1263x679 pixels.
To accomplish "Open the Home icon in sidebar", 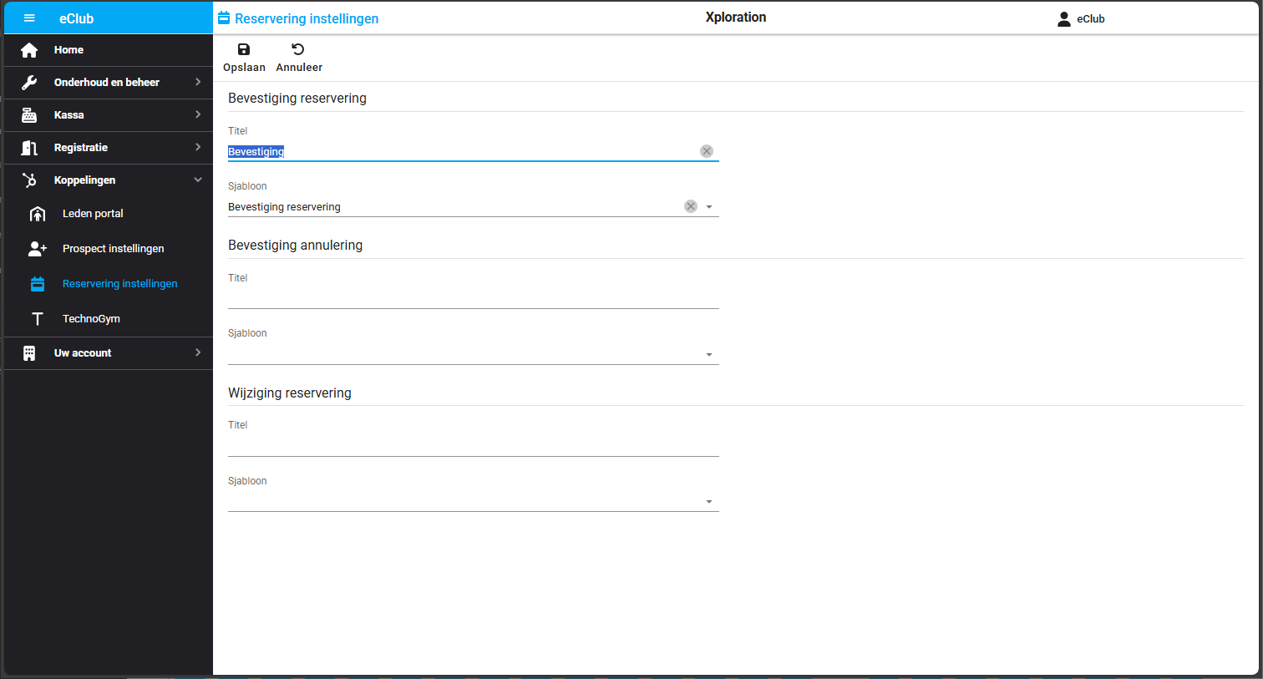I will 29,50.
